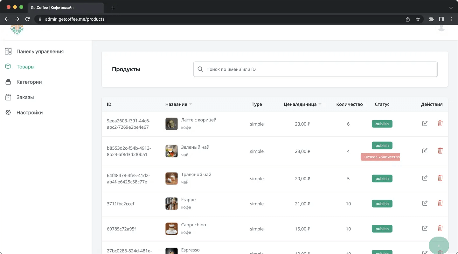
Task: Expand the browser tab list chevron
Action: pyautogui.click(x=451, y=8)
